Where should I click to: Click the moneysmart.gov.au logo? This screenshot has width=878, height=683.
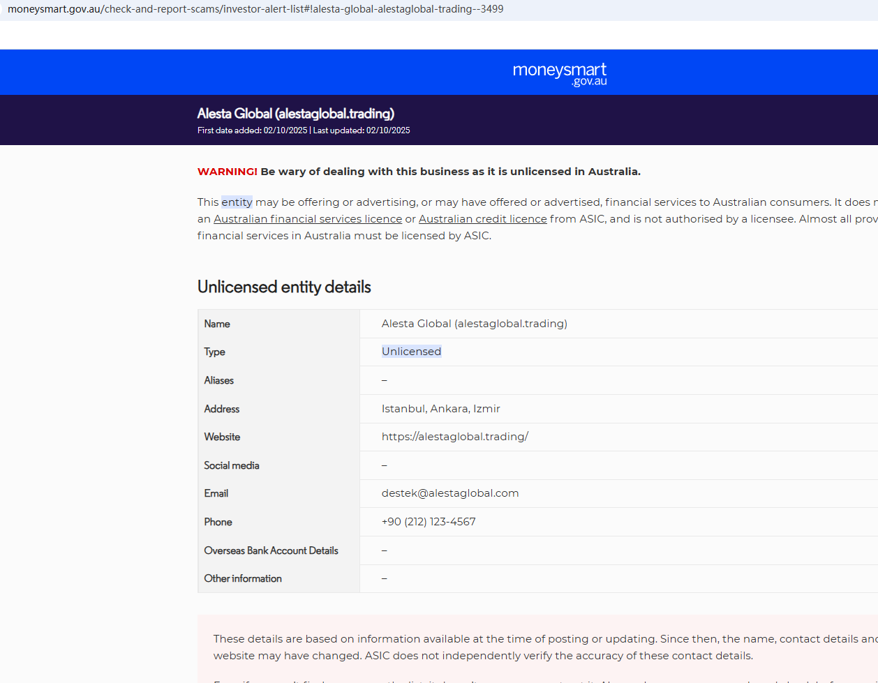[x=560, y=74]
